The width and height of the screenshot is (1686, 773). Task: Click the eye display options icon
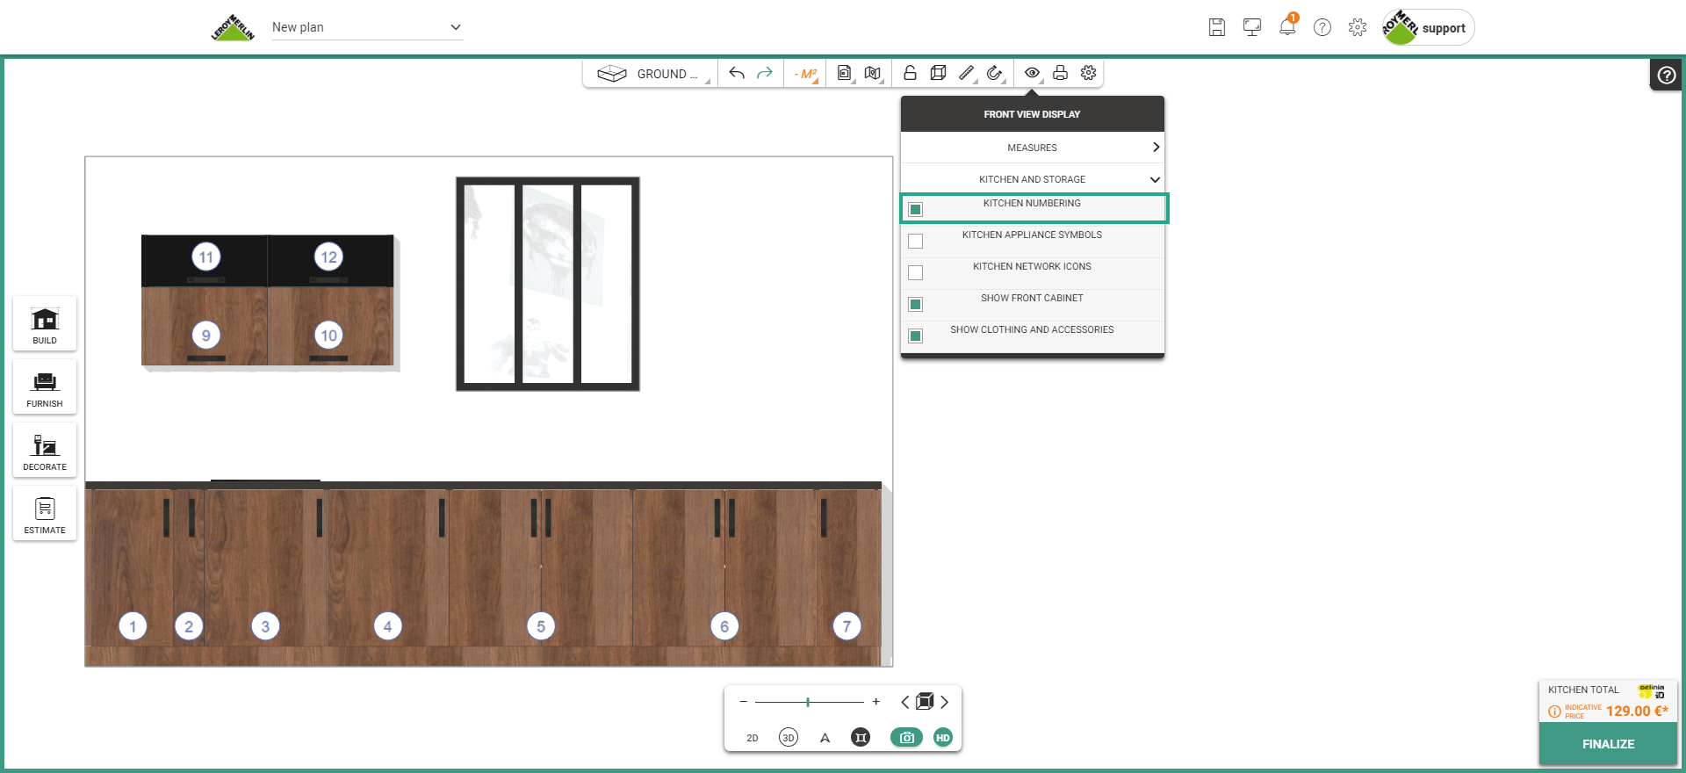click(x=1033, y=73)
